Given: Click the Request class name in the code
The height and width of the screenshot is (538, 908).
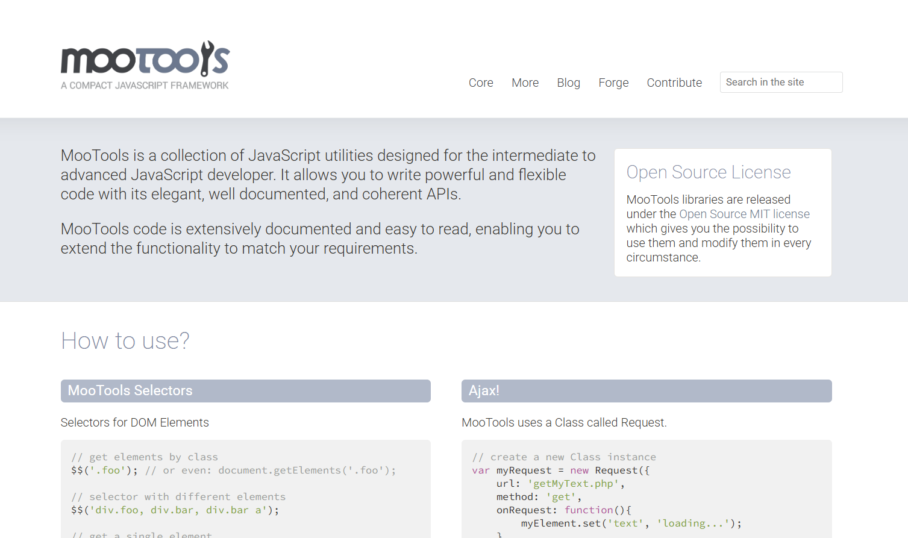Looking at the screenshot, I should click(x=616, y=470).
